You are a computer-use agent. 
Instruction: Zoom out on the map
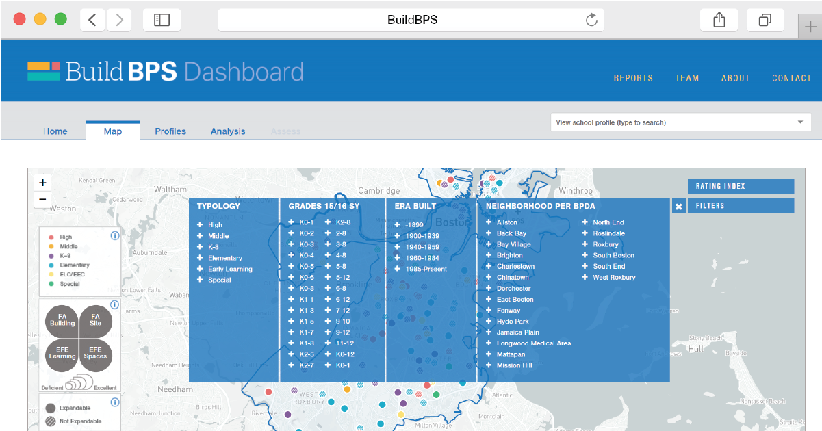pos(42,199)
